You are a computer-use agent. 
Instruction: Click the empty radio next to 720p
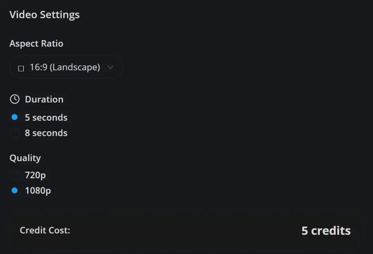click(x=14, y=175)
